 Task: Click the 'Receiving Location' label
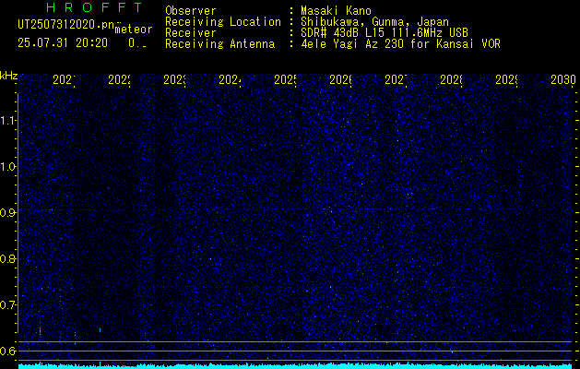pyautogui.click(x=223, y=22)
